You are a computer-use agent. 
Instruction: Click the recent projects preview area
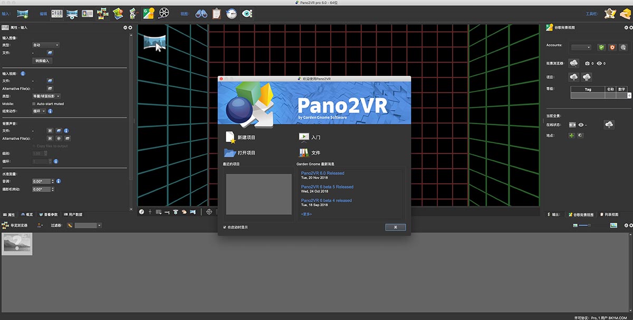[258, 194]
